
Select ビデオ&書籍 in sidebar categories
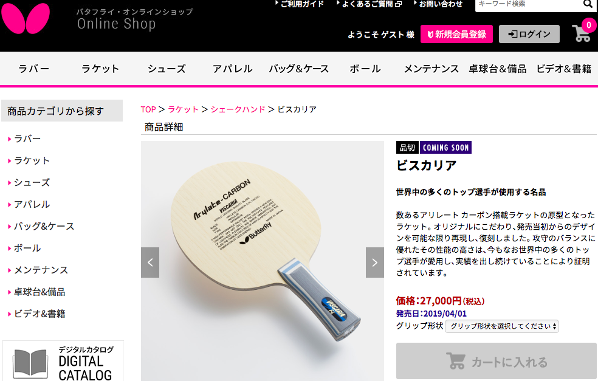40,314
